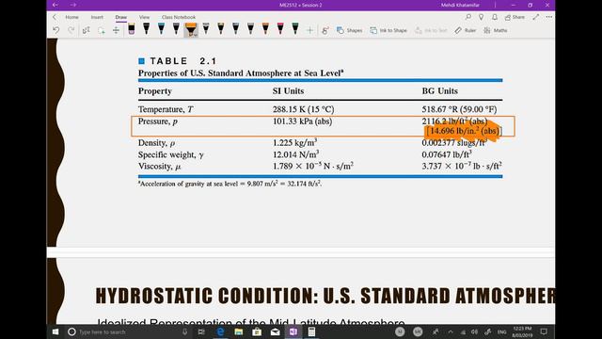The width and height of the screenshot is (602, 339).
Task: Open the Home tab
Action: click(x=71, y=17)
